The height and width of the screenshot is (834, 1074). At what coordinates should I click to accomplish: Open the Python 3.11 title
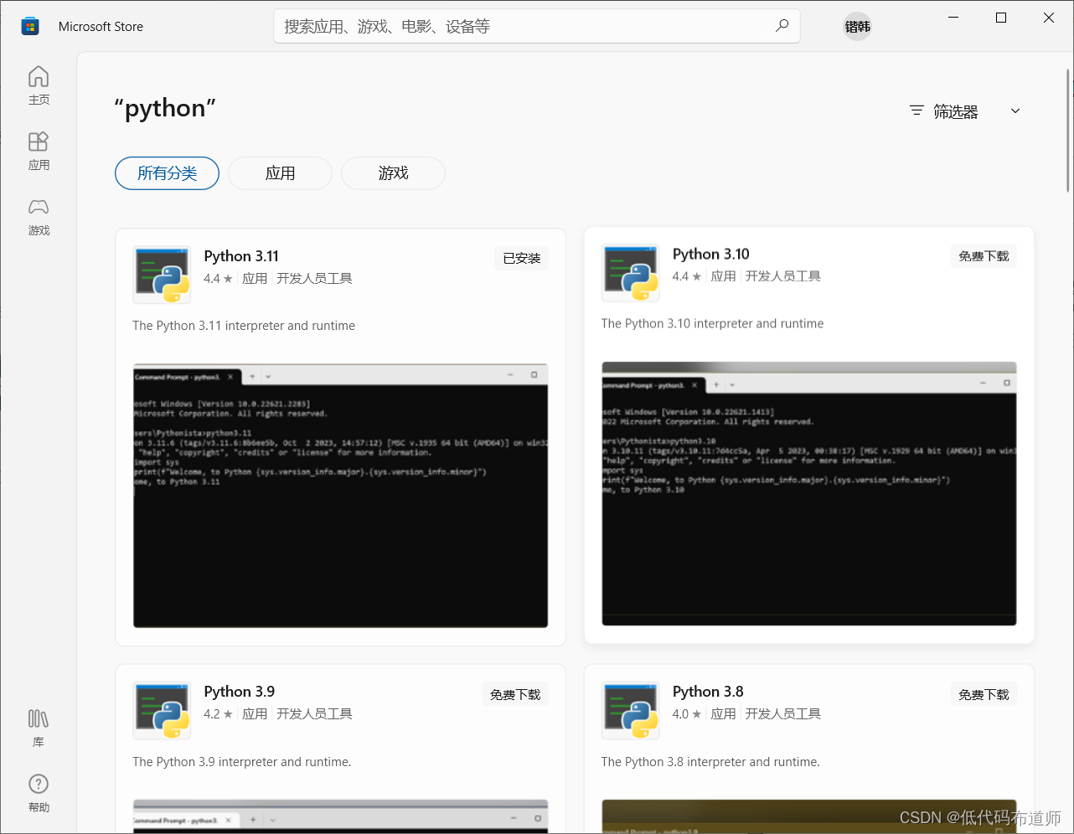click(x=241, y=256)
